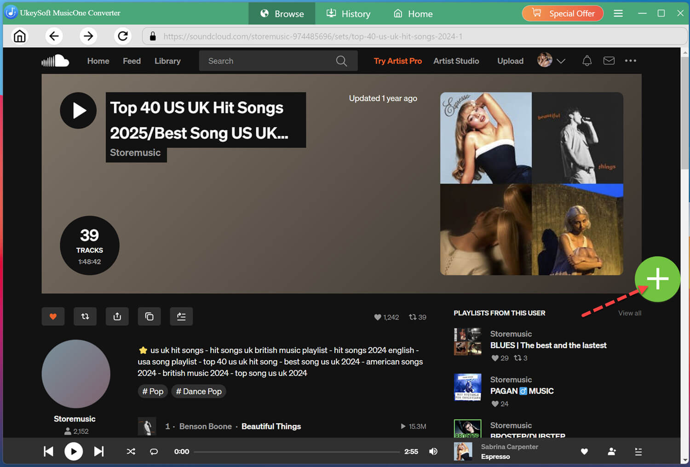690x467 pixels.
Task: Open BLUES | The best and the lastest playlist
Action: [x=548, y=345]
